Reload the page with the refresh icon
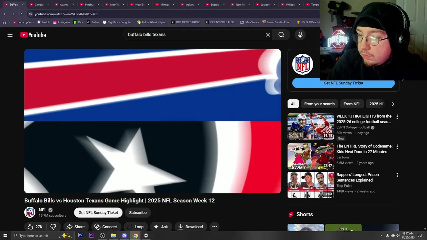The width and height of the screenshot is (427, 240). tap(21, 14)
